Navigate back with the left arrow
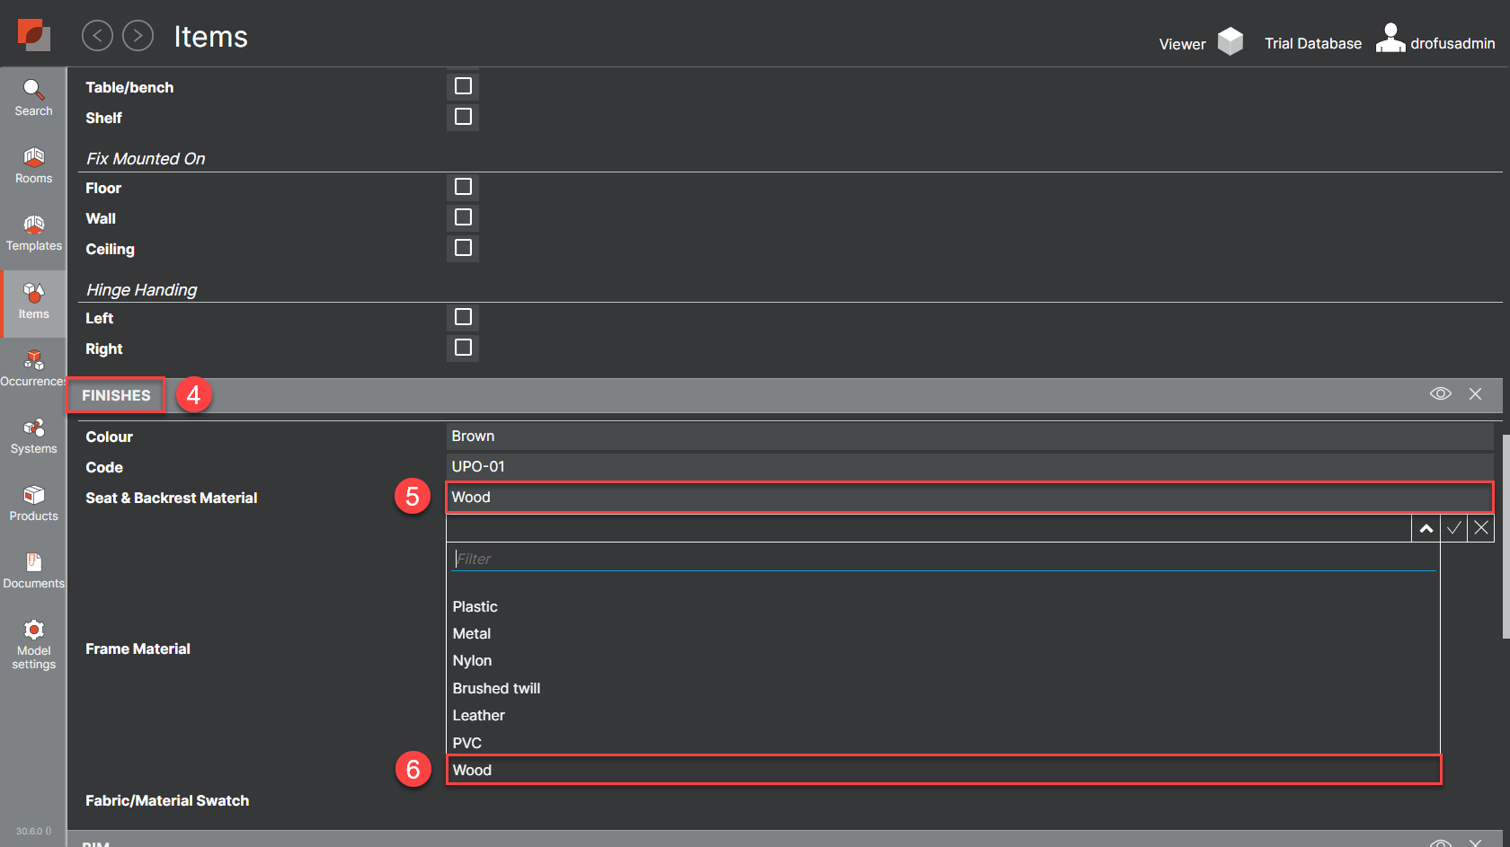Screen dimensions: 1510x847 tap(97, 36)
